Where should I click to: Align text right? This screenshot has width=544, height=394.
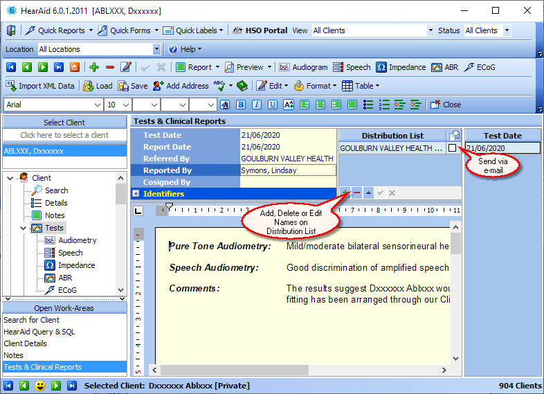[x=336, y=105]
